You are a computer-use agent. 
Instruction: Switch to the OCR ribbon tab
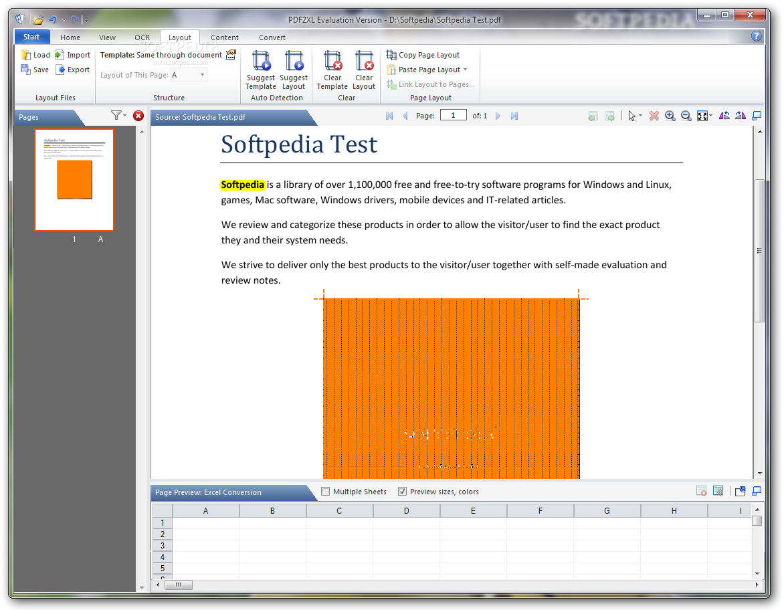click(x=142, y=37)
